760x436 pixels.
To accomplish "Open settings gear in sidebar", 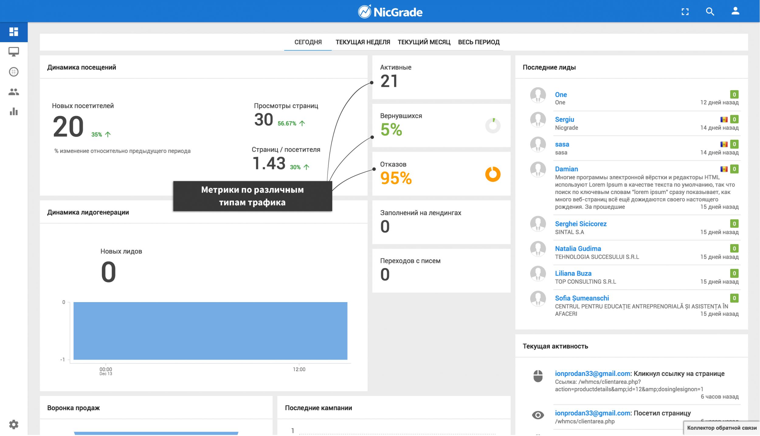I will click(x=14, y=424).
